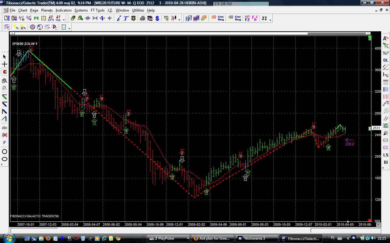Open the FT Tools menu

click(x=97, y=10)
